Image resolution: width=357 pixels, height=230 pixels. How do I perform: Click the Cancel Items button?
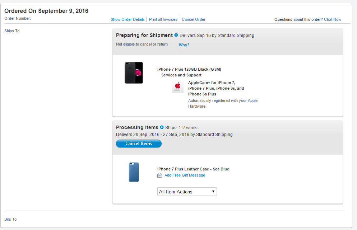[139, 144]
